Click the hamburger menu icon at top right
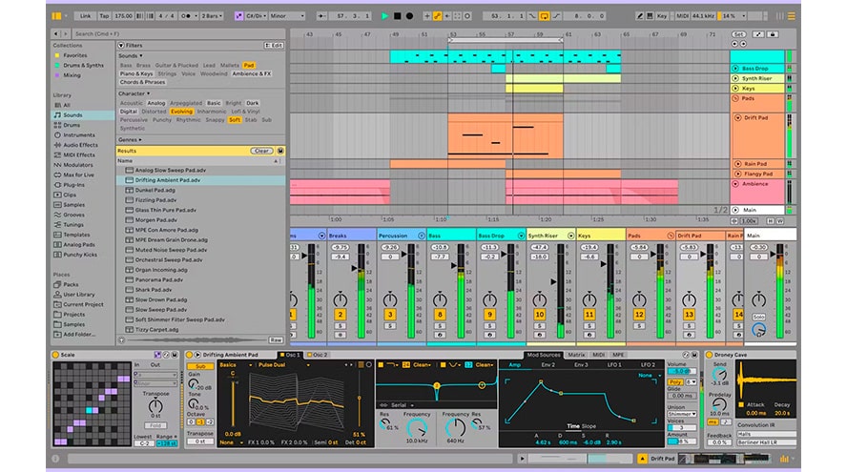Screen dimensions: 847x472 pos(792,16)
